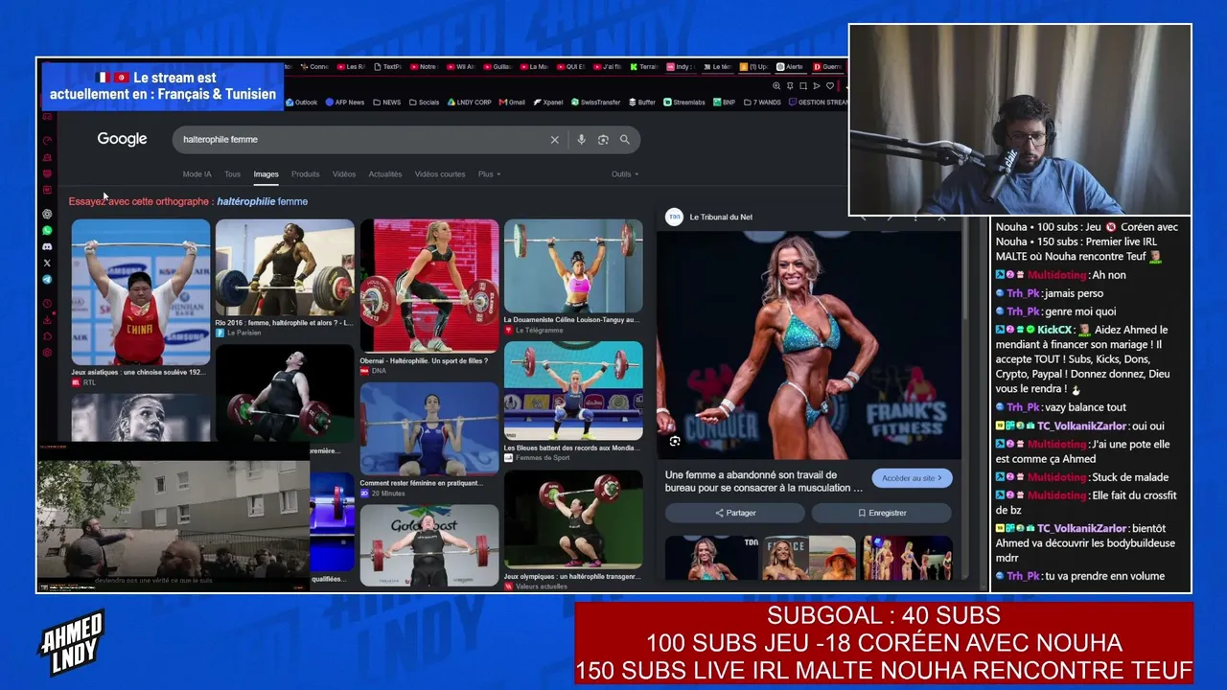The width and height of the screenshot is (1227, 690).
Task: Open the Rio 2016 Le Parisien image
Action: click(285, 267)
